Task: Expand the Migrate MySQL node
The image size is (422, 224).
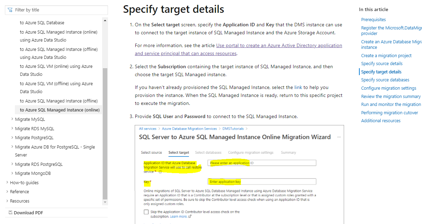Action: tap(13, 119)
